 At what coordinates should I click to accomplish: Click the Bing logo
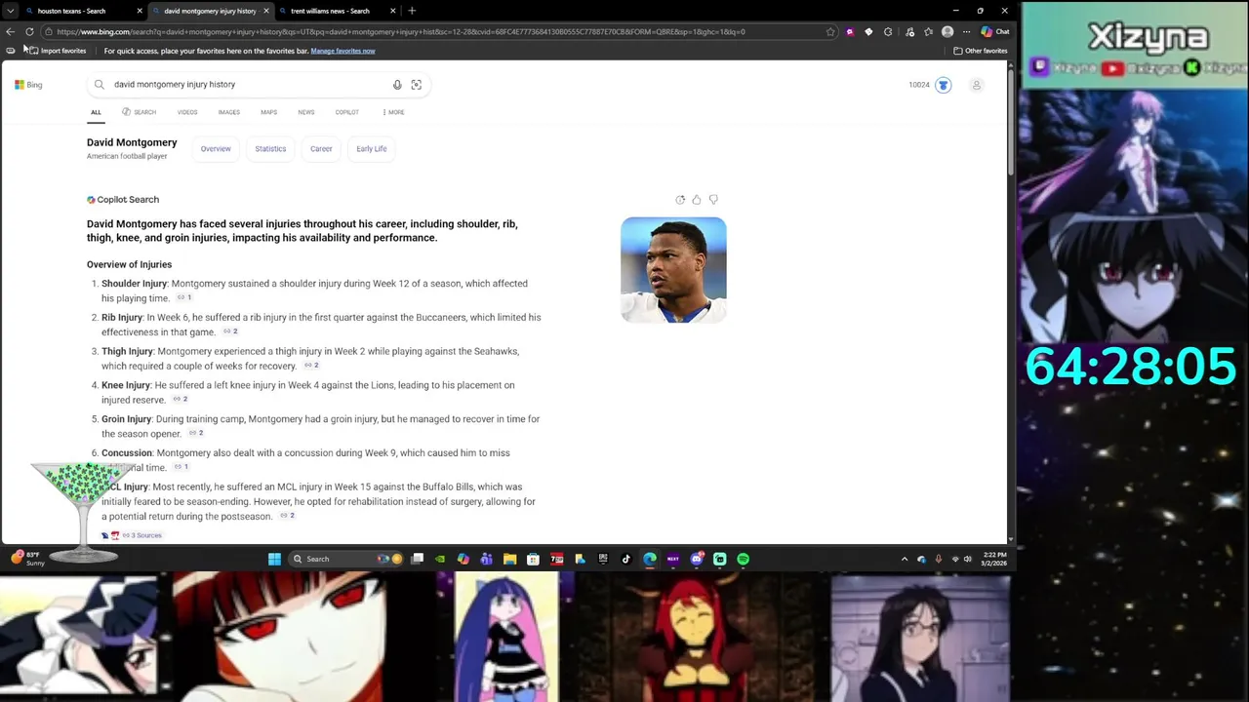[x=28, y=85]
